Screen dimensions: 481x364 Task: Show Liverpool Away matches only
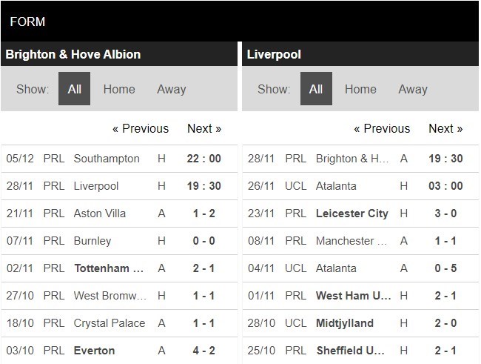click(x=413, y=89)
